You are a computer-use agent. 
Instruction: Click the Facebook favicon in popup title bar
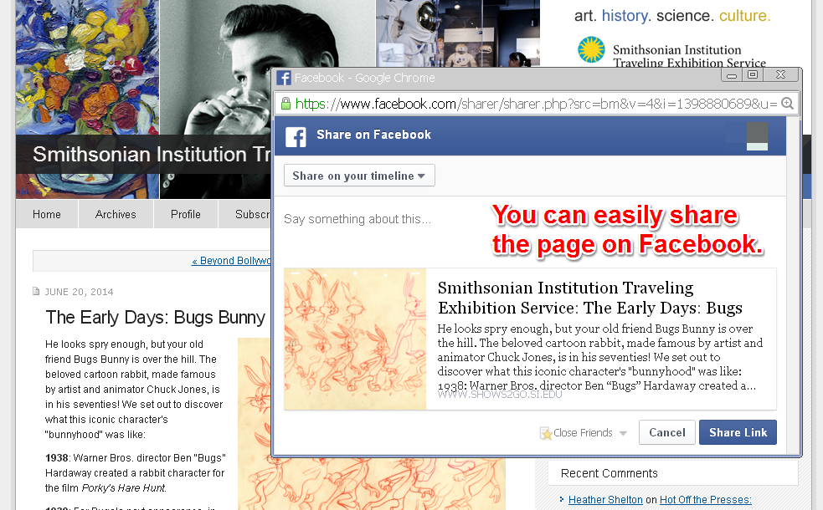284,78
